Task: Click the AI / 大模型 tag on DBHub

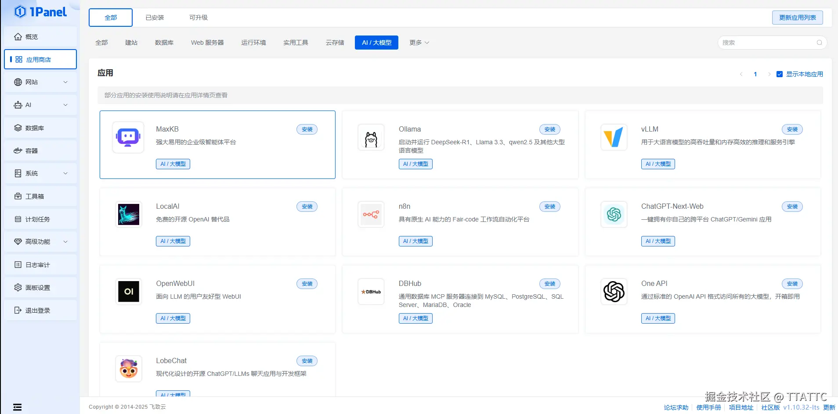Action: coord(415,318)
